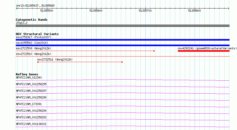
Task: Open transcript NFATC2|NM_001258297
Action: click(x=31, y=91)
